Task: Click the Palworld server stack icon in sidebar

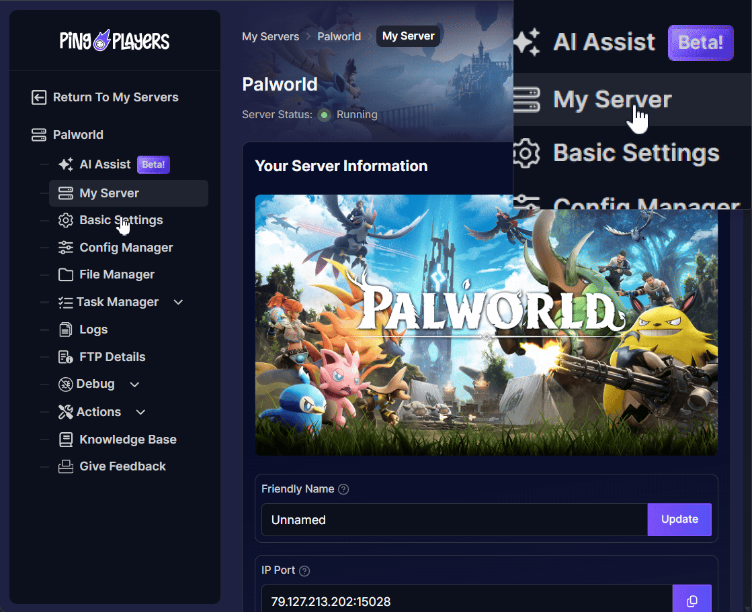Action: [x=39, y=135]
